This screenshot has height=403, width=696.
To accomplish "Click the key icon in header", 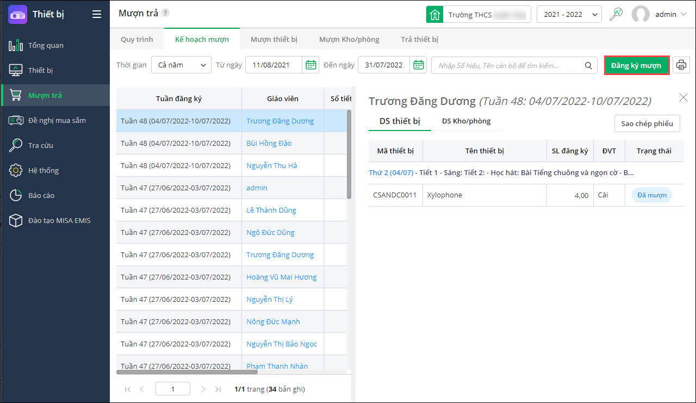I will click(616, 14).
